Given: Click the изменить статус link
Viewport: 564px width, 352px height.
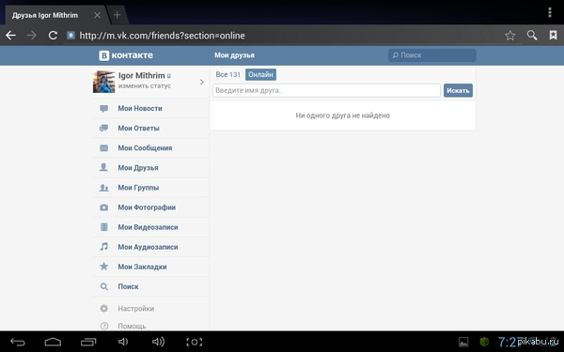Looking at the screenshot, I should [145, 85].
